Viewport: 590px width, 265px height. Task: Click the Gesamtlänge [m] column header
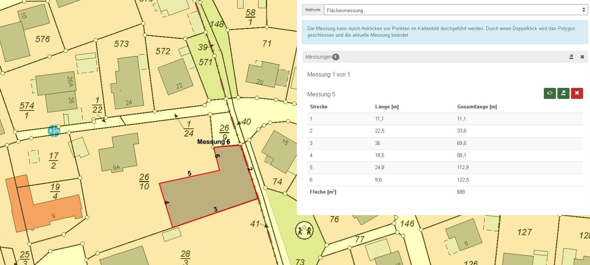coord(477,107)
